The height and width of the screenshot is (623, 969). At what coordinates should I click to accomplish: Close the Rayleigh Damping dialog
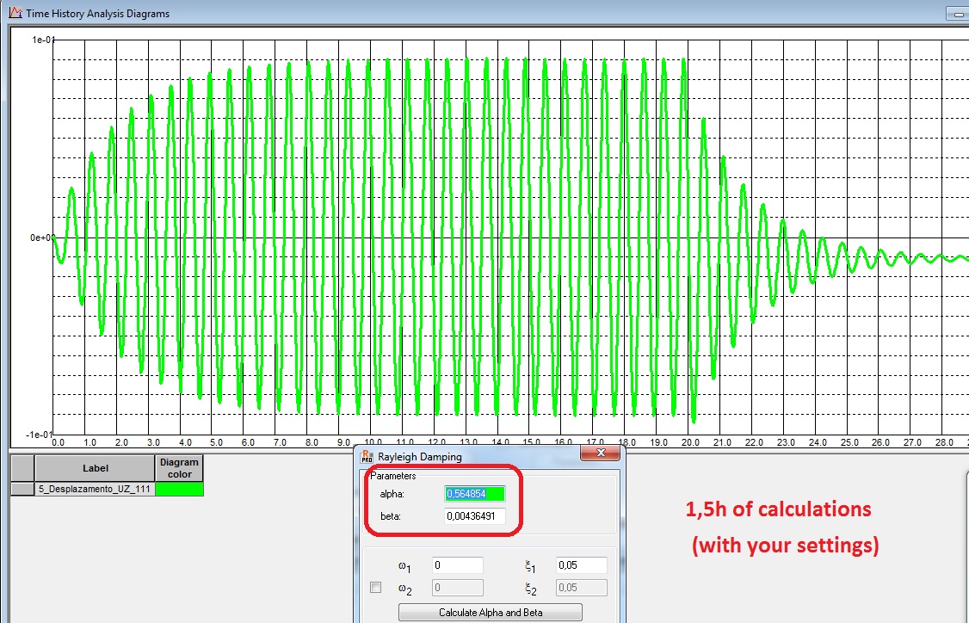[x=602, y=453]
